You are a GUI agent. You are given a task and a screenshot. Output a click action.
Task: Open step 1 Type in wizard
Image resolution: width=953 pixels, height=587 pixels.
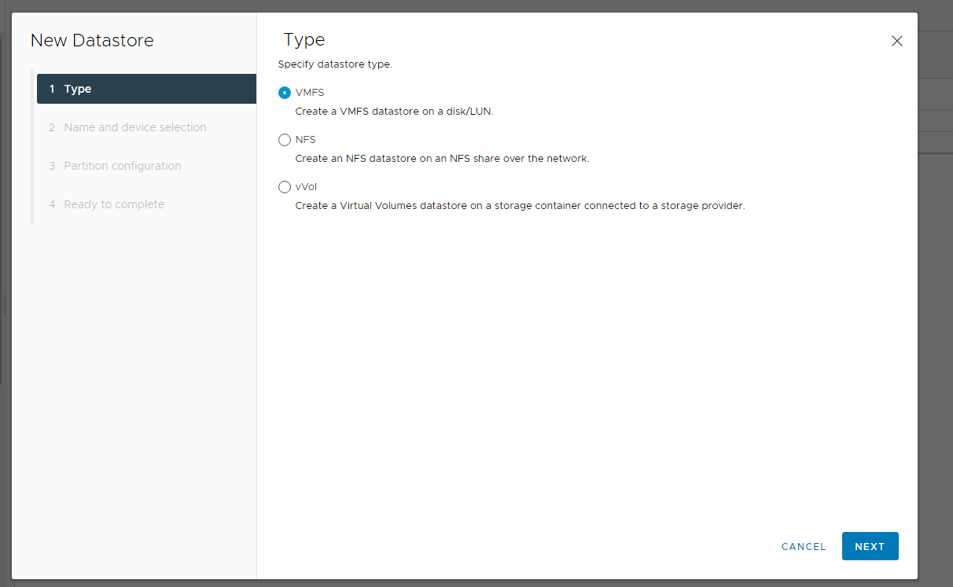(146, 89)
